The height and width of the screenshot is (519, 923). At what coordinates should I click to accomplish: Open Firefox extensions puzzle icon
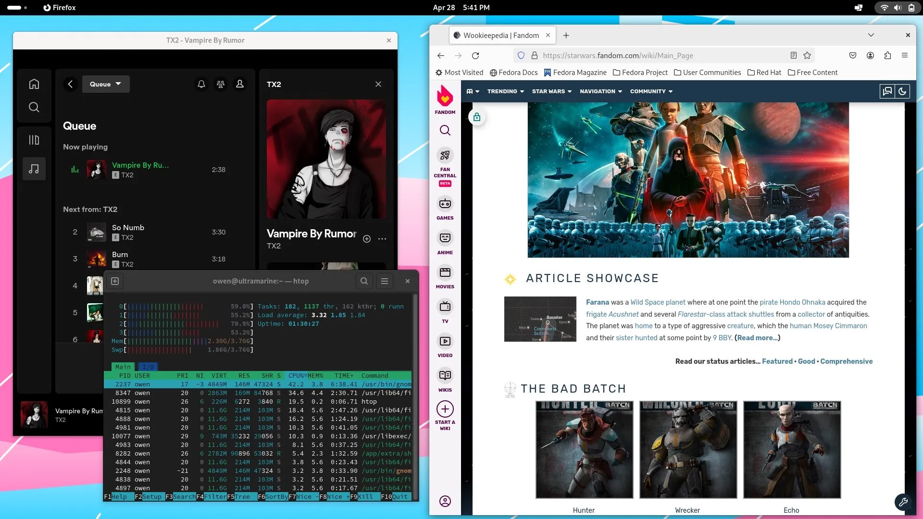pos(887,56)
